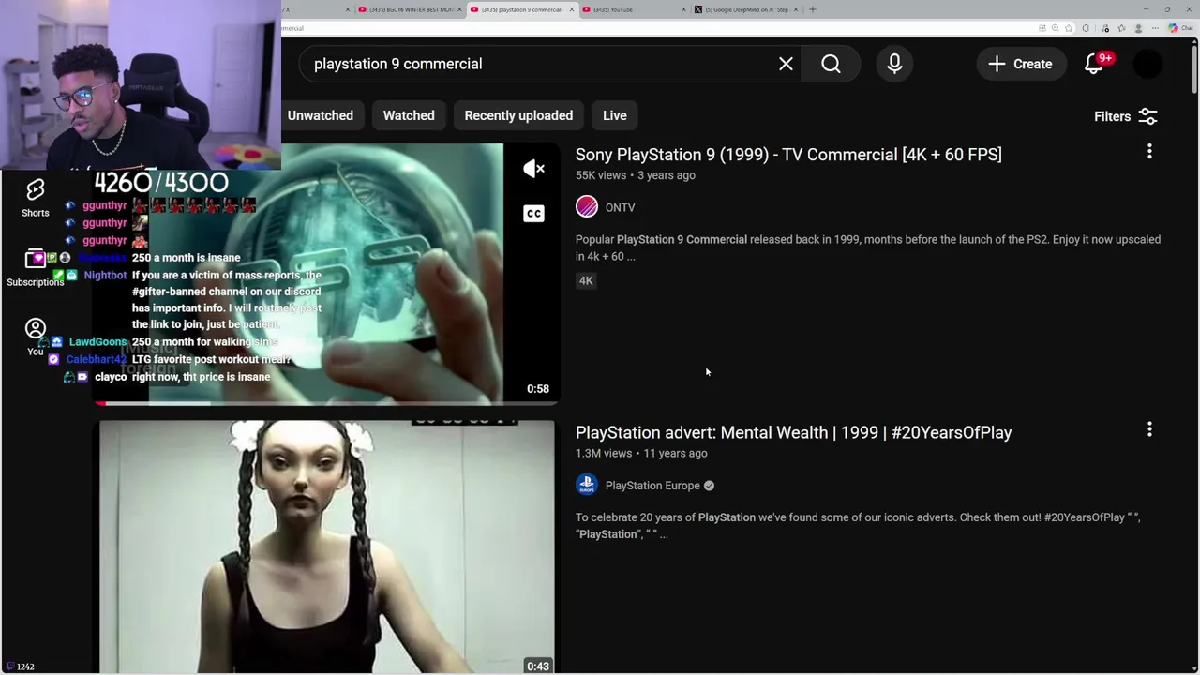
Task: Click the 55K views text
Action: 601,175
